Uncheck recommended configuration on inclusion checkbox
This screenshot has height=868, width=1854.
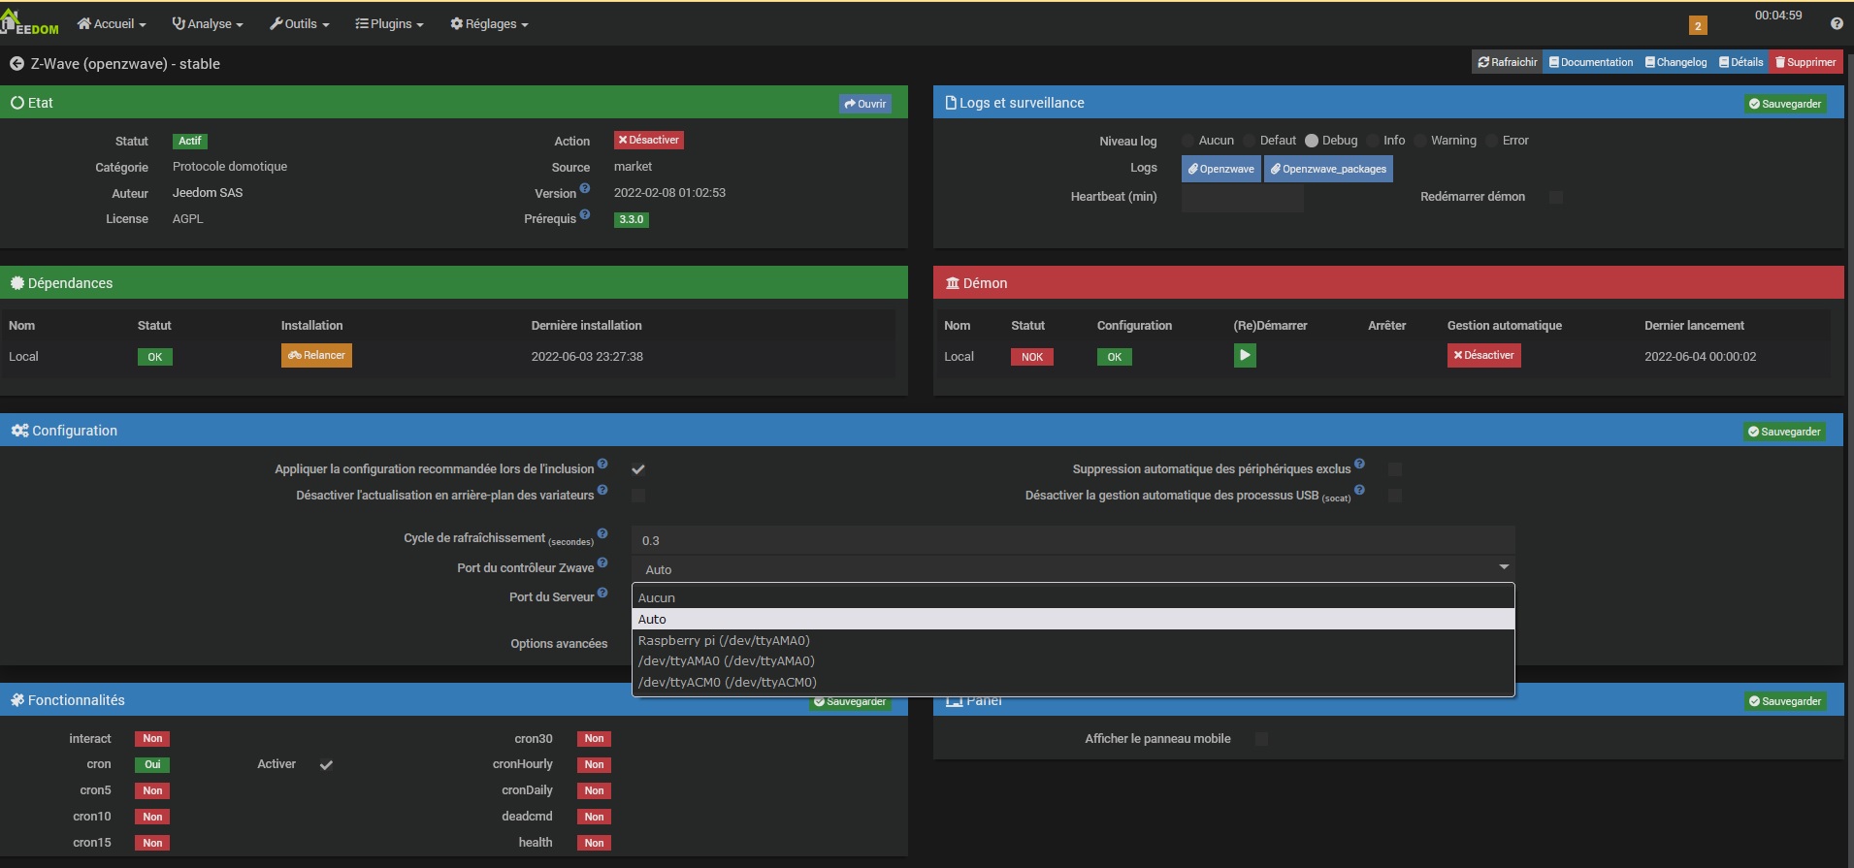click(x=638, y=469)
